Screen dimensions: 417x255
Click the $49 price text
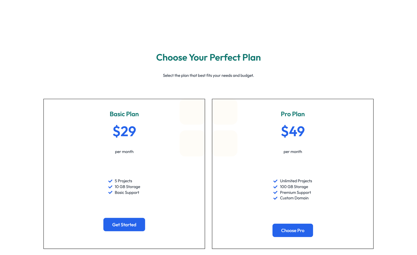coord(293,131)
